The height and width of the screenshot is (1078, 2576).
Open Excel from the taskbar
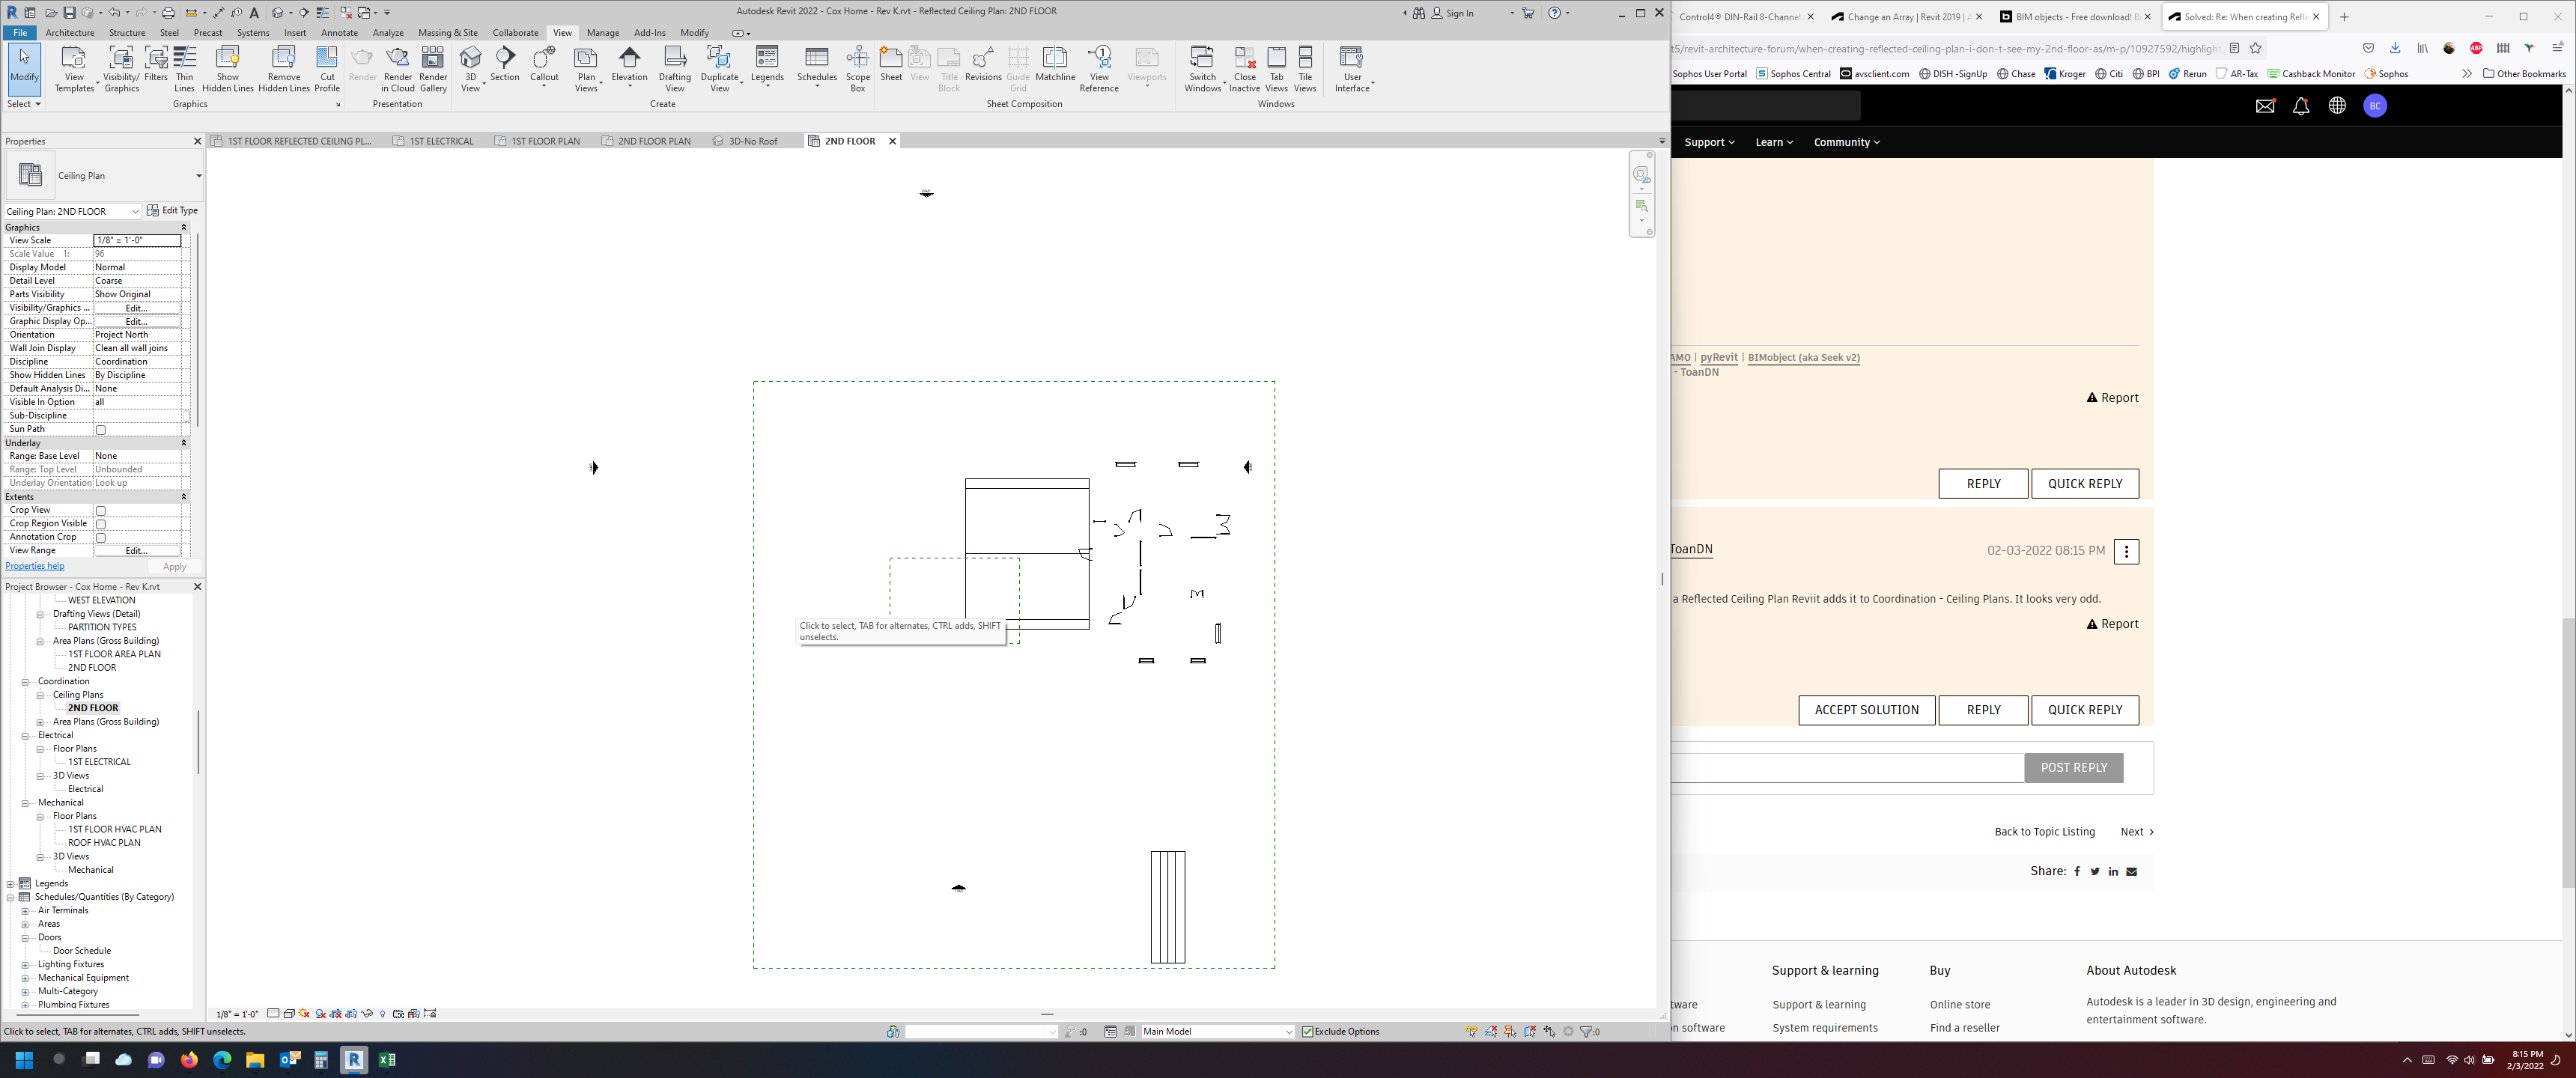pyautogui.click(x=387, y=1060)
